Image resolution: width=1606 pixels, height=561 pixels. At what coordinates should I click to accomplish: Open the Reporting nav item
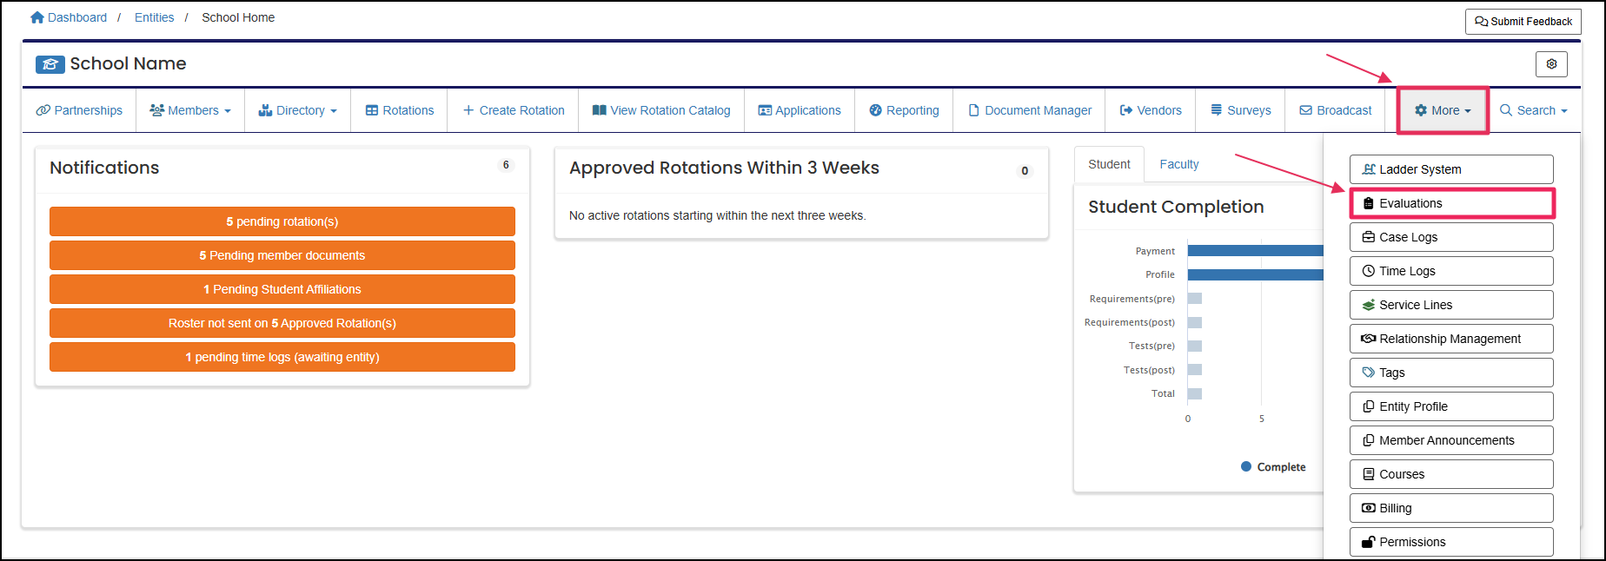(904, 110)
